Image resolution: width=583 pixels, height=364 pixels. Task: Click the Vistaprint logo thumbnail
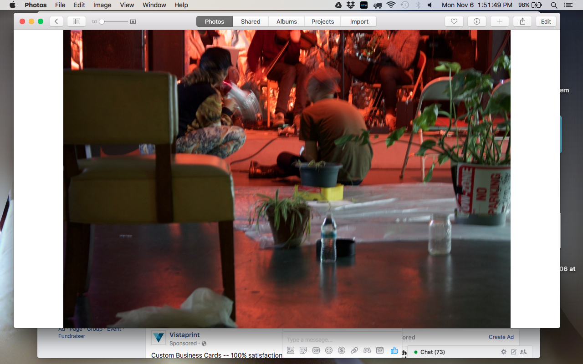coord(159,338)
